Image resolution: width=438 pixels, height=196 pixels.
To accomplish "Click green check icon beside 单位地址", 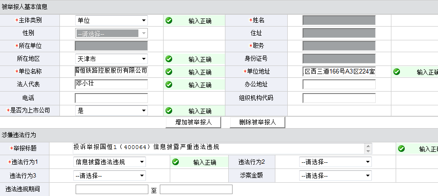I will (397, 72).
